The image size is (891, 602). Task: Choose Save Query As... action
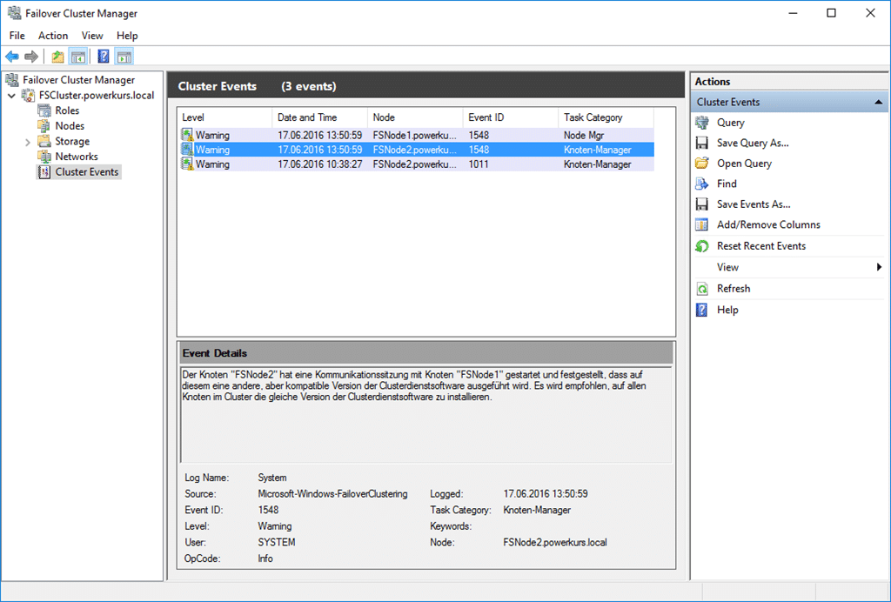click(753, 144)
